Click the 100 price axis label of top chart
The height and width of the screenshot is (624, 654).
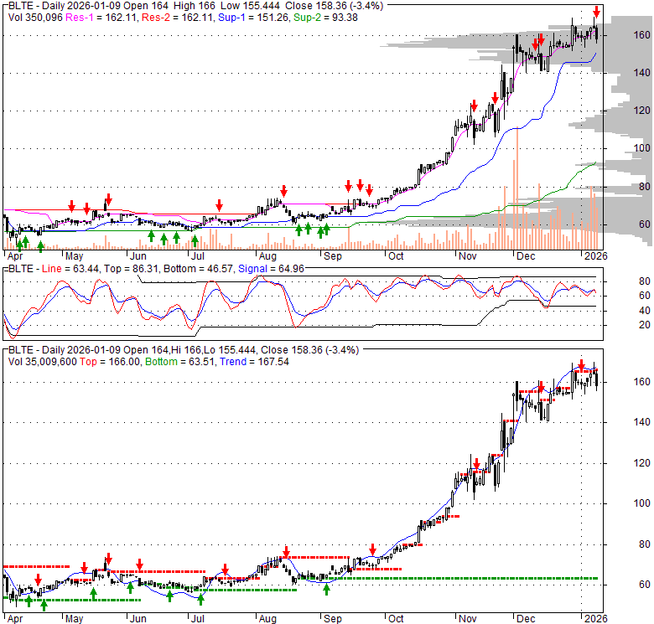[641, 148]
